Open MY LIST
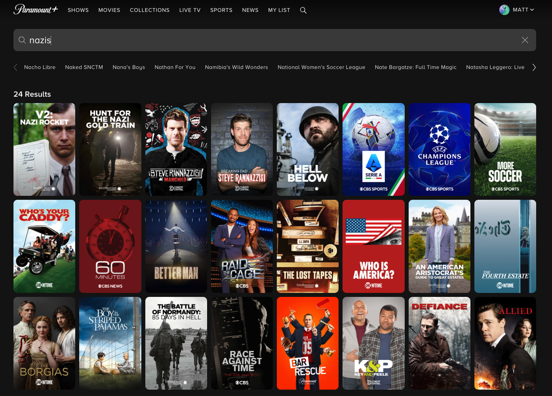 pyautogui.click(x=279, y=10)
